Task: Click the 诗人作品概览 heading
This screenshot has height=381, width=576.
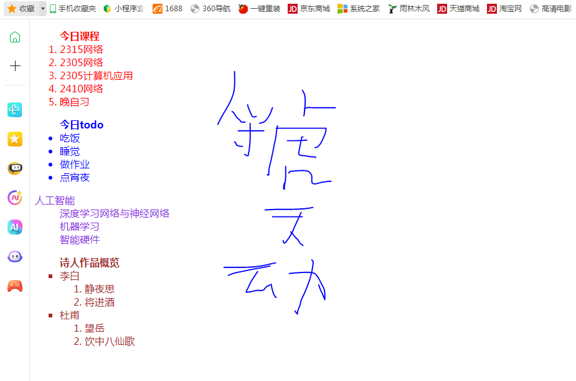Action: 90,263
